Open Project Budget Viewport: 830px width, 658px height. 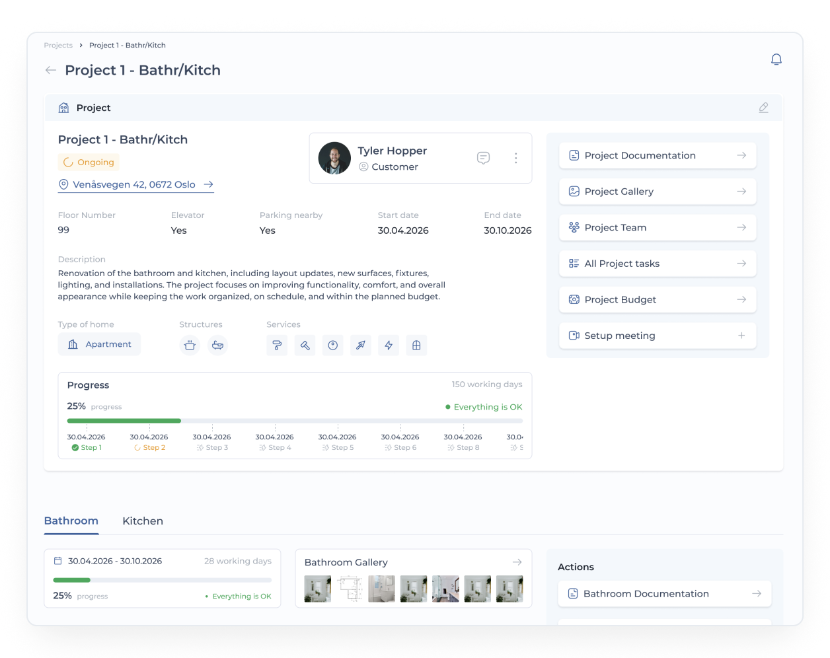click(658, 299)
